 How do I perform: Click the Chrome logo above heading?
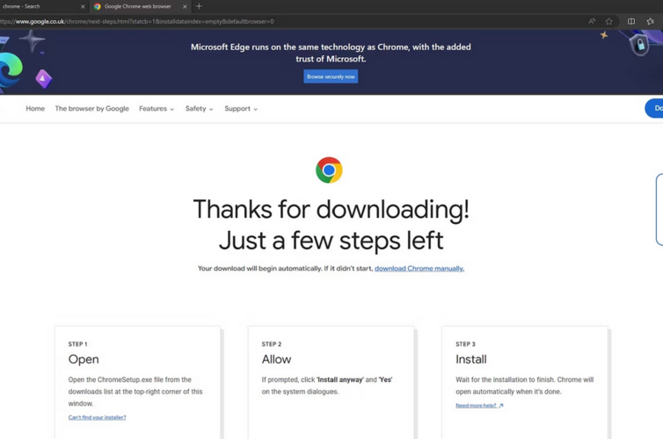click(329, 170)
